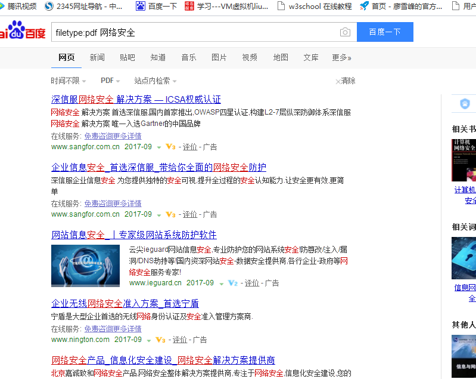Open the 廖雪峰的官方 bookmark with rocket icon
The image size is (476, 379).
point(401,6)
